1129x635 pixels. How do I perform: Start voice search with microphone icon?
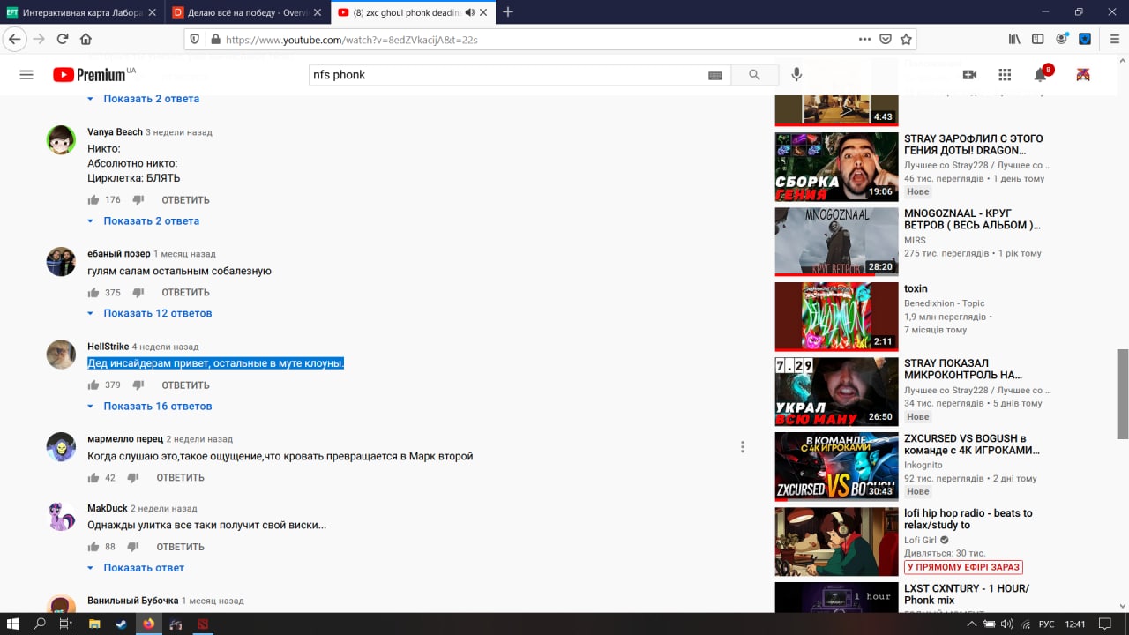tap(796, 75)
